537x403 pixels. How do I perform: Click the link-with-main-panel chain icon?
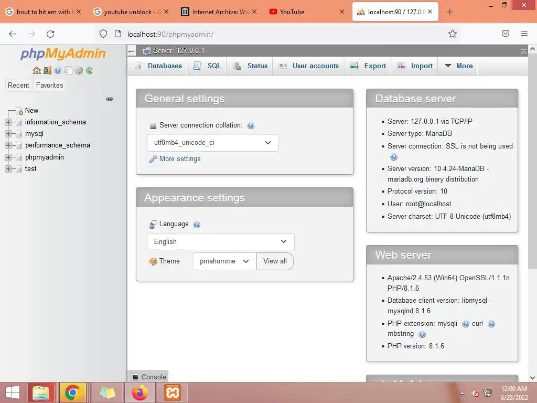click(110, 99)
